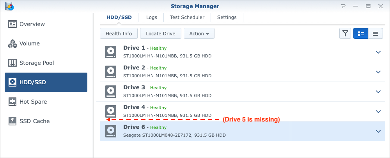Expand Drive 1 details chevron
Screen dimensions: 390x158
coord(378,52)
